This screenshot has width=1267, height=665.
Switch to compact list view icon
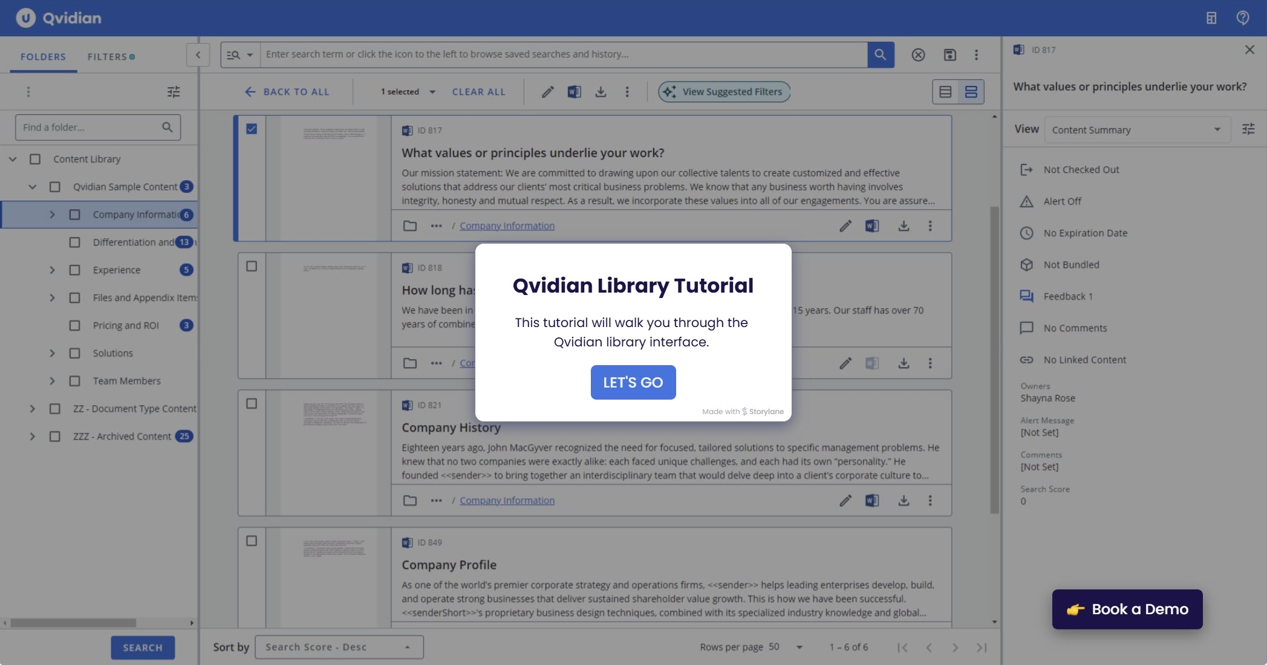[945, 92]
